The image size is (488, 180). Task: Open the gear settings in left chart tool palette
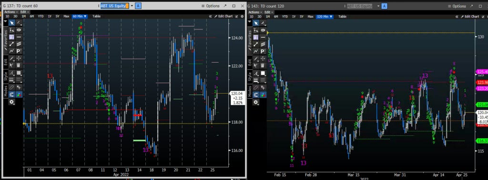pos(11,102)
